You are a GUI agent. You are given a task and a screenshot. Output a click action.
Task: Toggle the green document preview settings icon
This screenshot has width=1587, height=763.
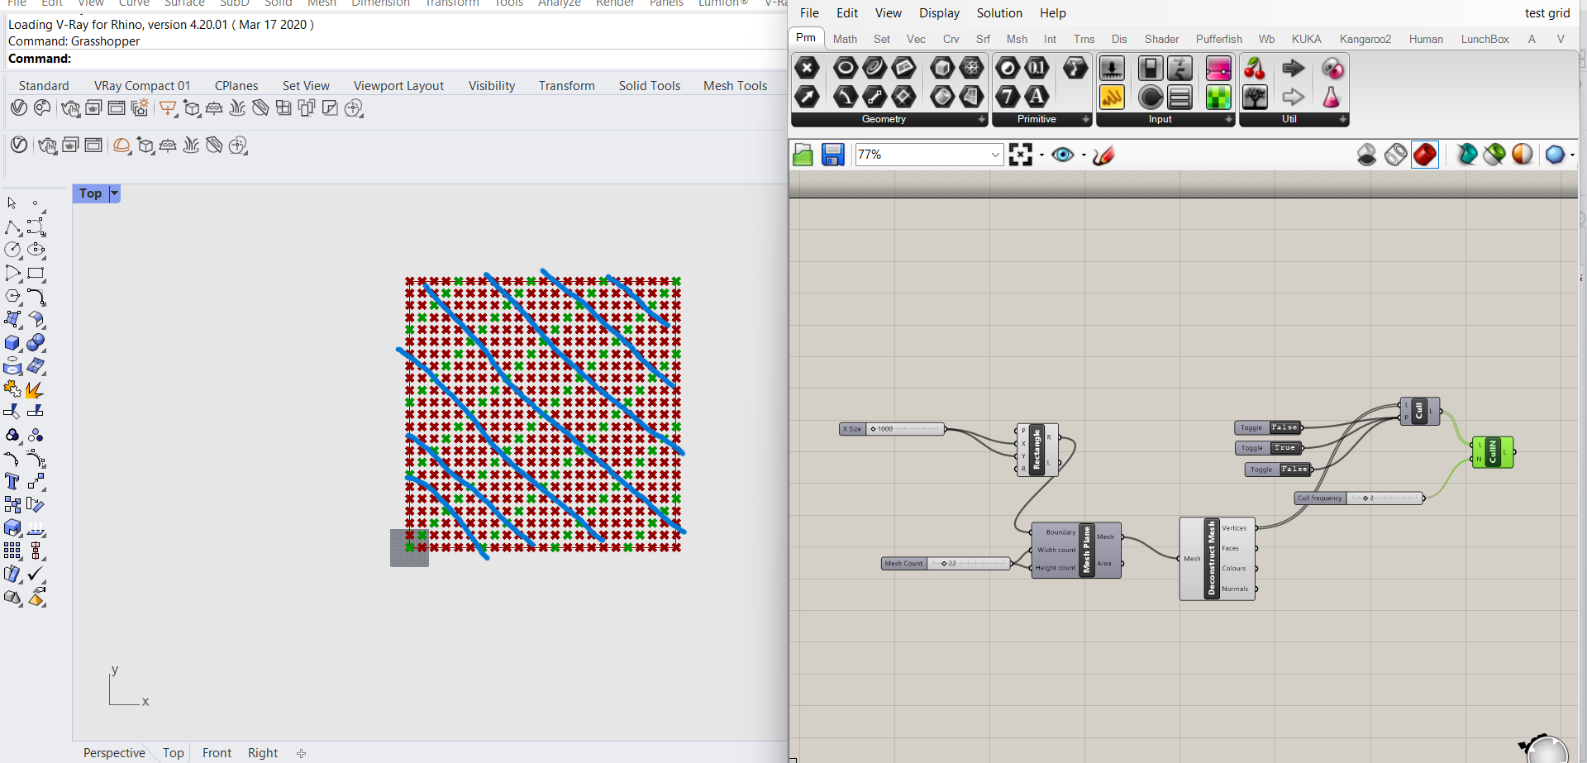(x=1494, y=155)
